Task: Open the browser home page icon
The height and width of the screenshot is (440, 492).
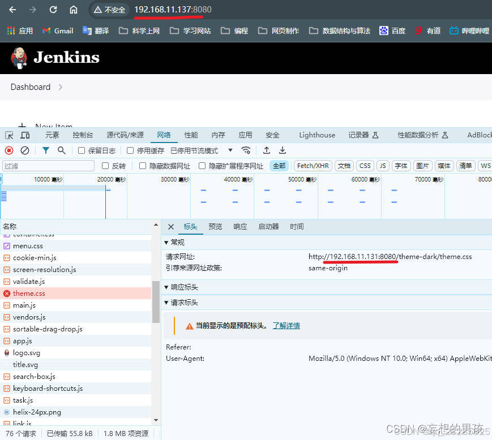Action: 74,10
